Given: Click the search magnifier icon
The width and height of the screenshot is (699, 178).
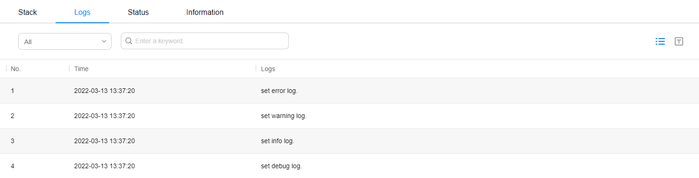Looking at the screenshot, I should (x=129, y=41).
